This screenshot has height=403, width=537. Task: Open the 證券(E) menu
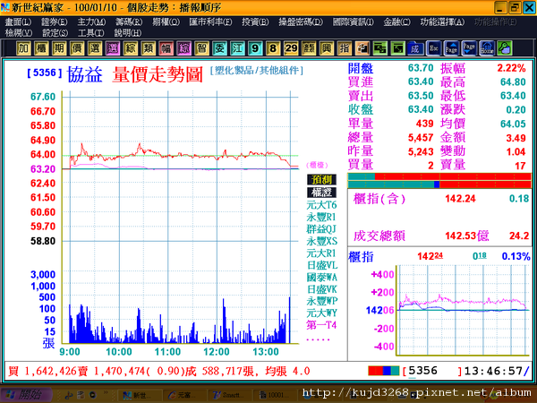54,22
